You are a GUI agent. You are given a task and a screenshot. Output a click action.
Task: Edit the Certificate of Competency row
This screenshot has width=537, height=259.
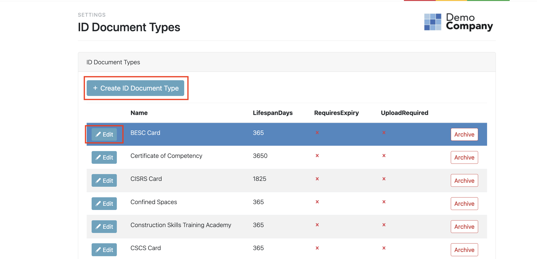click(x=104, y=158)
